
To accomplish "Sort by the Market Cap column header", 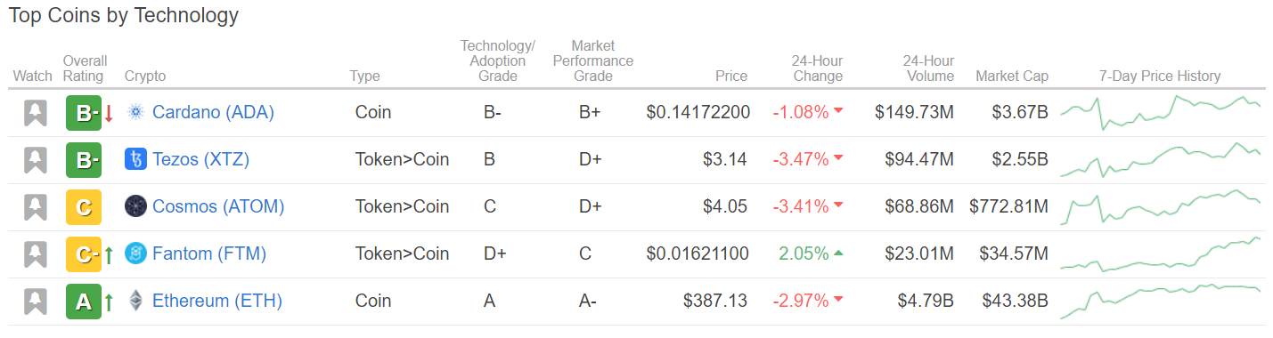I will pyautogui.click(x=1012, y=76).
